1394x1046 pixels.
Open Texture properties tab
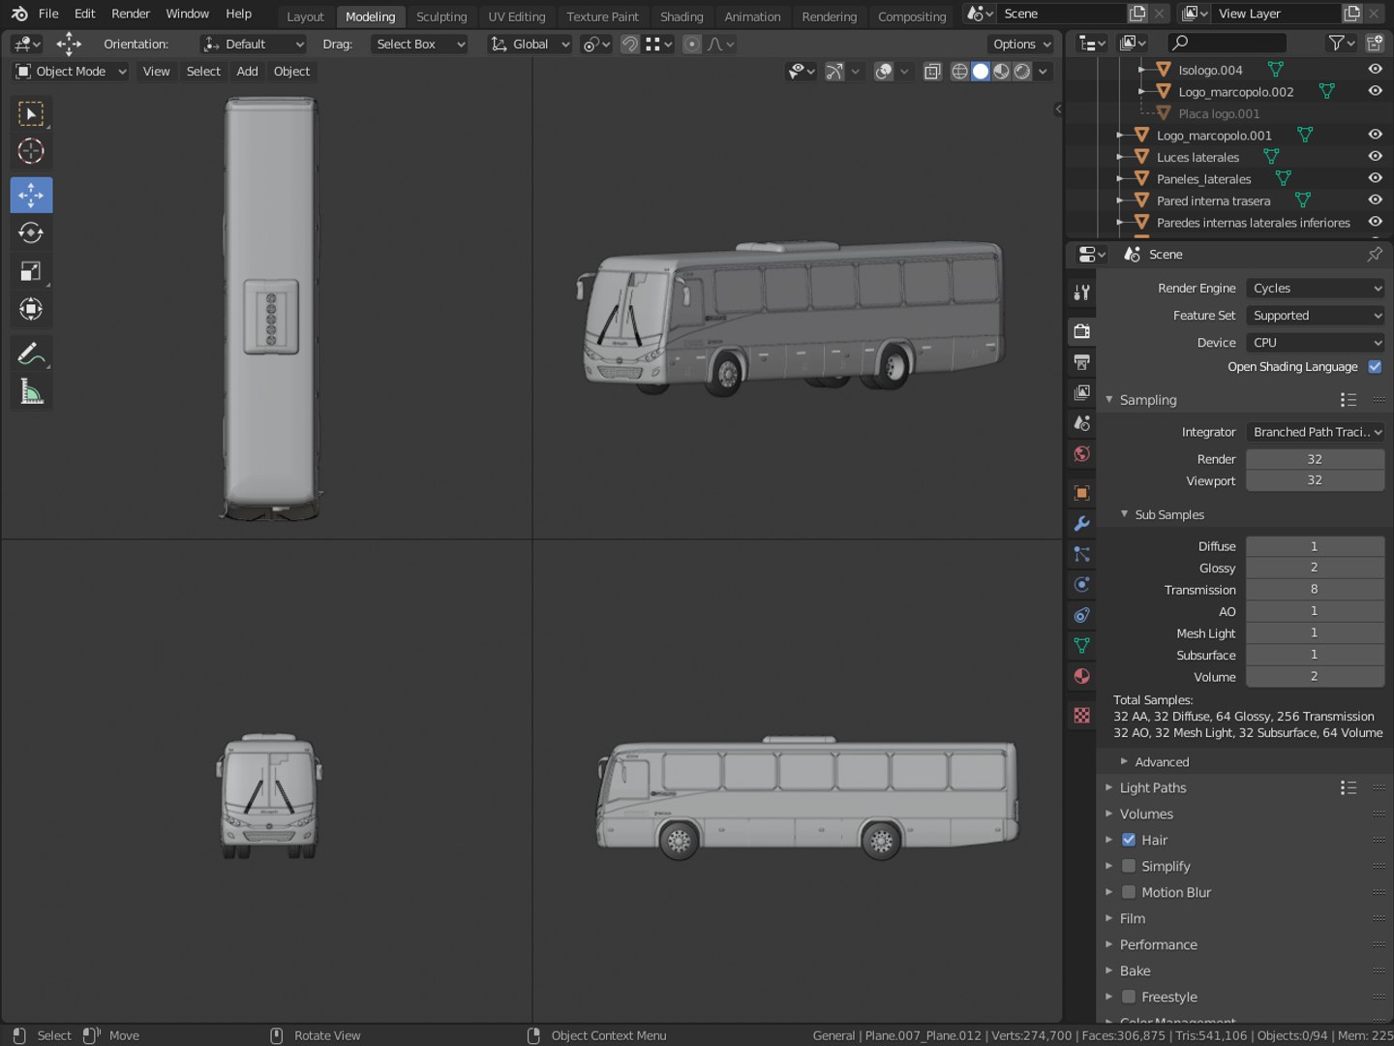click(x=1082, y=715)
